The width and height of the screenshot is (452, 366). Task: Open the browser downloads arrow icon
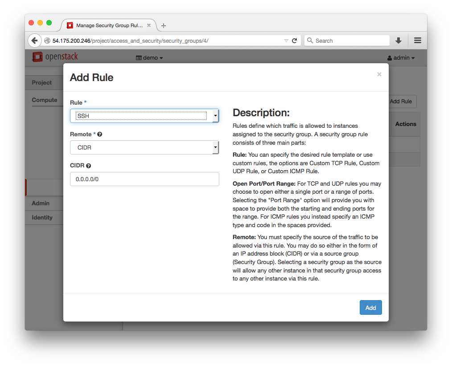[399, 41]
